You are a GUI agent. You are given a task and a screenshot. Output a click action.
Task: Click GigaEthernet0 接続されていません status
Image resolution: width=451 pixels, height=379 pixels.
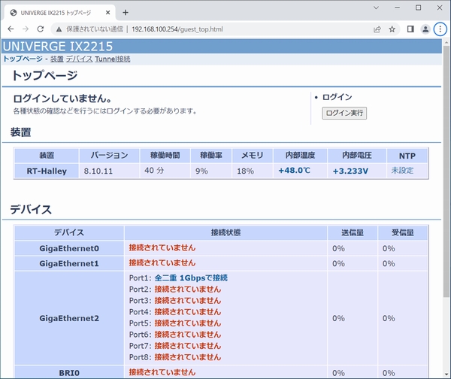[x=162, y=247]
